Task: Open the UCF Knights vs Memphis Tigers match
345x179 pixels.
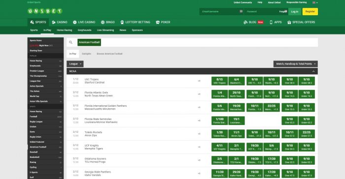Action: 94,147
